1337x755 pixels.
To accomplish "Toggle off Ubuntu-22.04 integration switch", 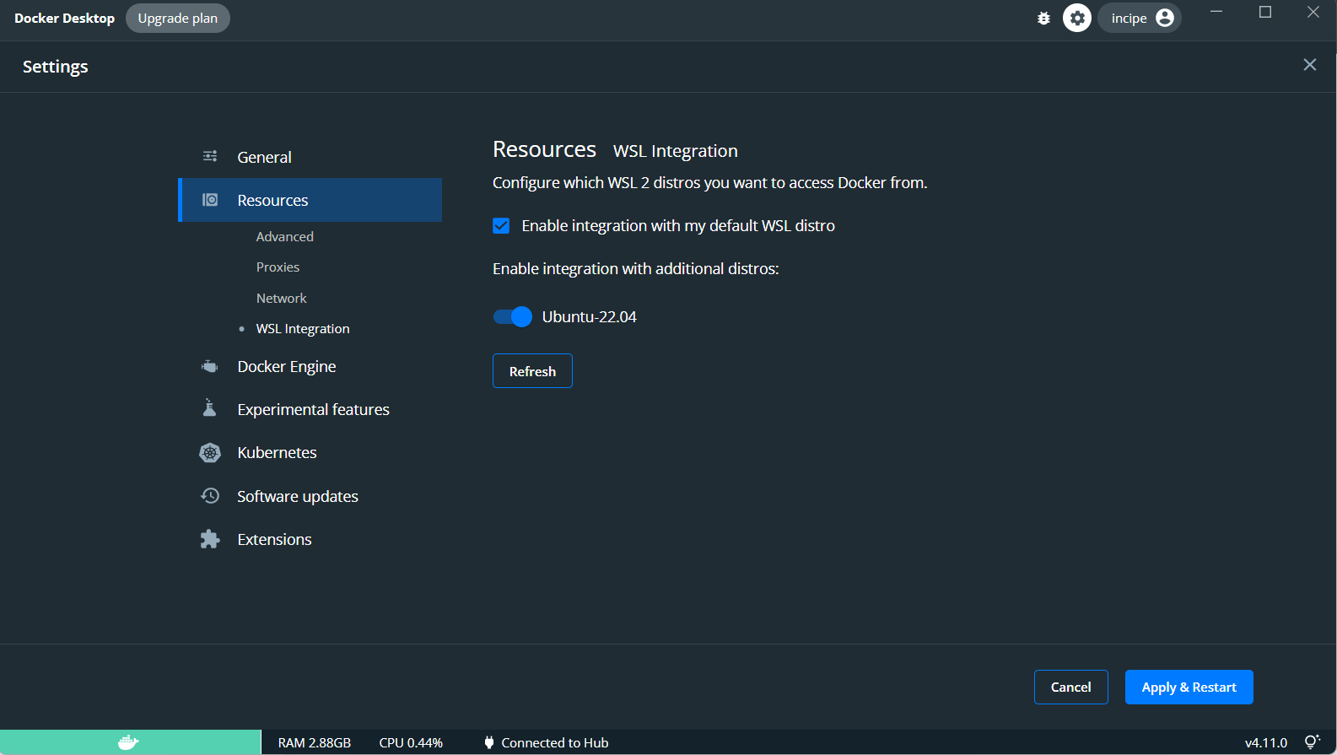I will tap(512, 316).
